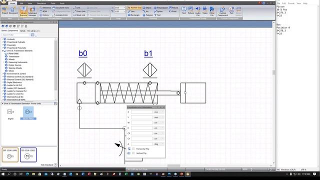Screen dimensions: 320x180
Task: Click the Port ribbon icon
Action: tap(231, 10)
